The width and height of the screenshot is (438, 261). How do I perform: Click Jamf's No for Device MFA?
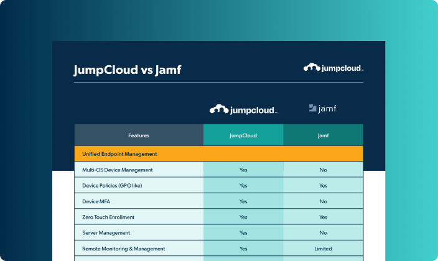click(323, 201)
